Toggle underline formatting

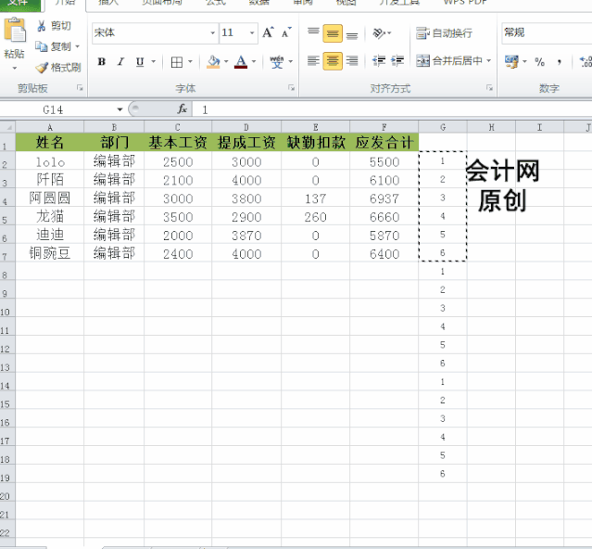[x=140, y=61]
